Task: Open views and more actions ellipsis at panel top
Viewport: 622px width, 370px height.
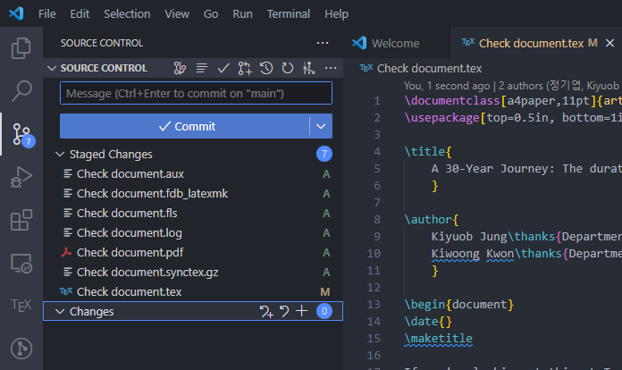Action: click(x=323, y=43)
